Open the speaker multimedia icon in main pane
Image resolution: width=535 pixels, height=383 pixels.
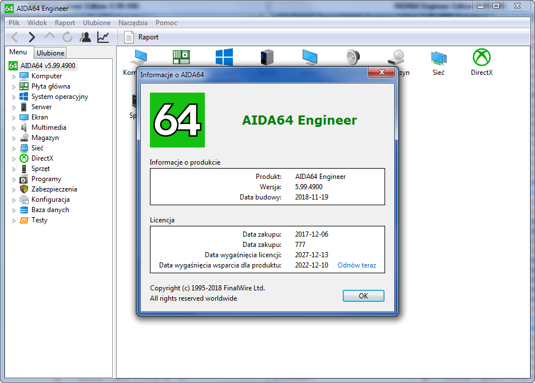pos(352,57)
